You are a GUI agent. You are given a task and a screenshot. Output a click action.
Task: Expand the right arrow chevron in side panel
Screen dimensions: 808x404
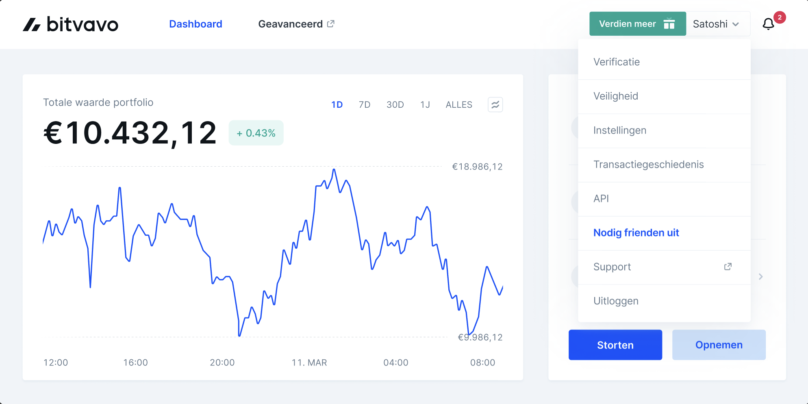click(x=760, y=277)
